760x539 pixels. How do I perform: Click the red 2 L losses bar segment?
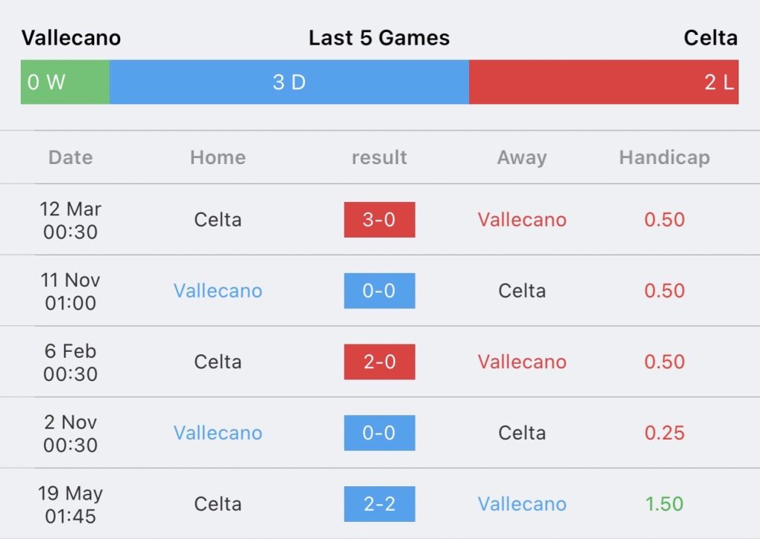pos(604,82)
